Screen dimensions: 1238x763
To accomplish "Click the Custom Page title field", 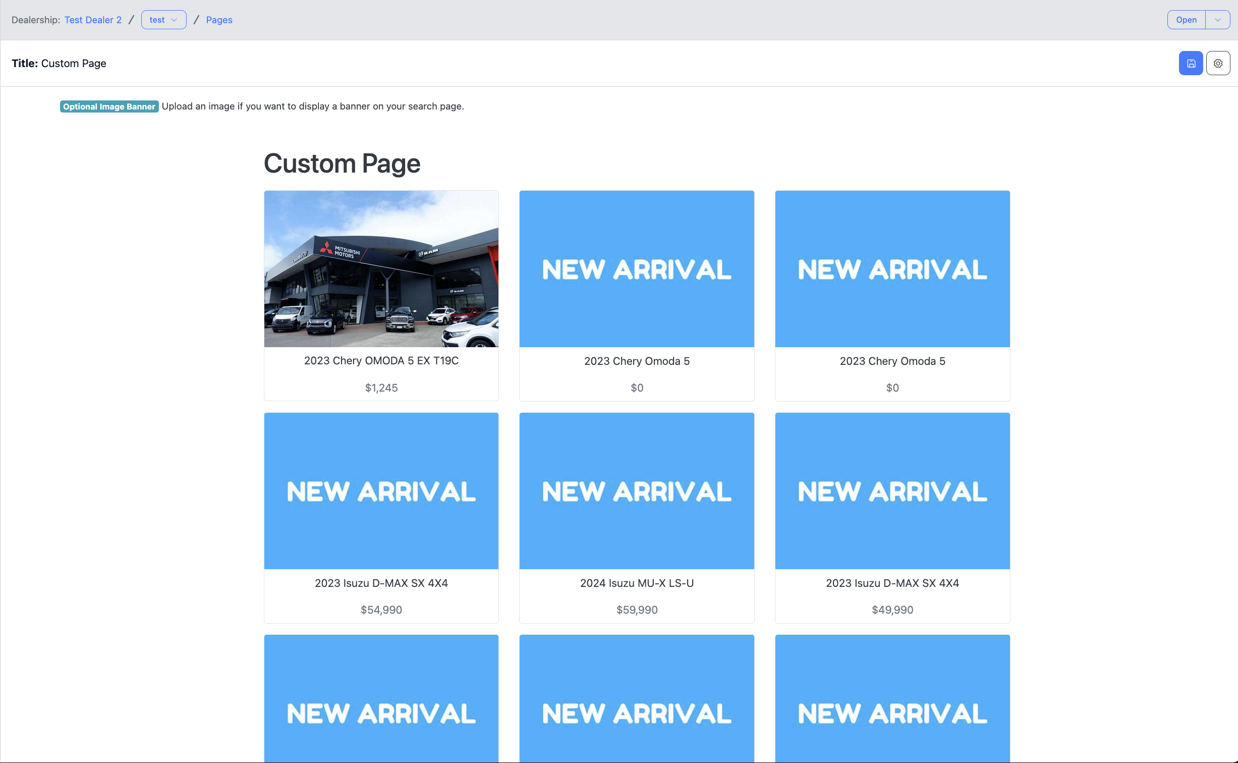I will pyautogui.click(x=74, y=63).
